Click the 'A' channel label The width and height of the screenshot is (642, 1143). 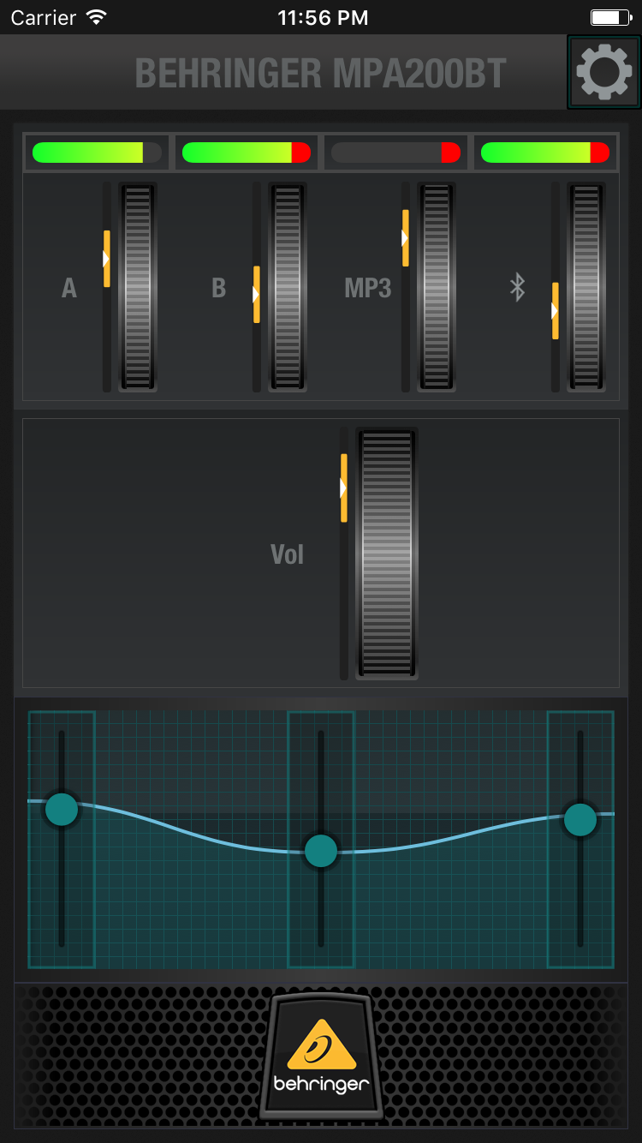(69, 288)
